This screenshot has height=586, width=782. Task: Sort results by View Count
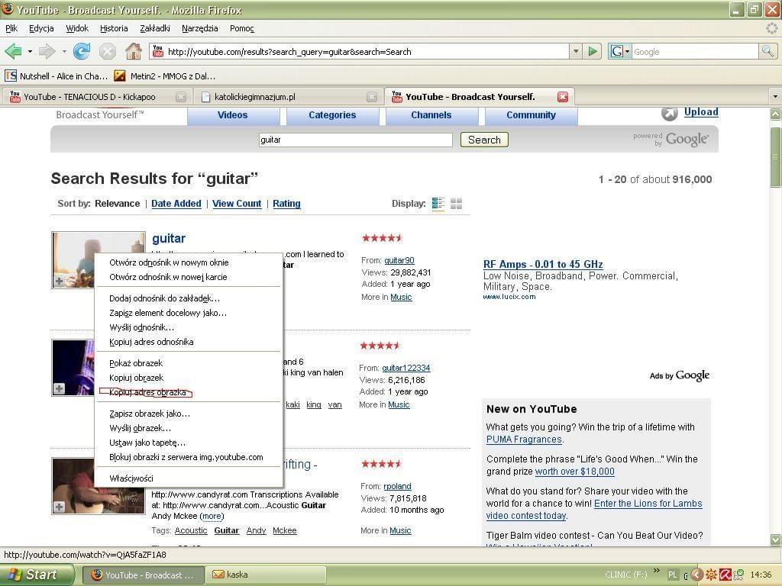(x=237, y=204)
